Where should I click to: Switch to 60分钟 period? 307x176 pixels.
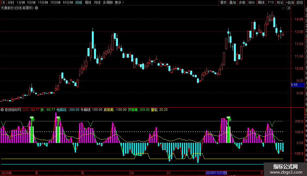(x=68, y=2)
